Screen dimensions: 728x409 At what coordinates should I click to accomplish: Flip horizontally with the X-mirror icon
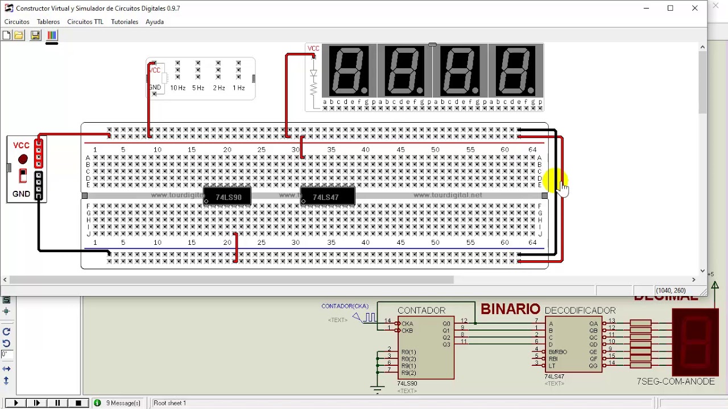[6, 369]
